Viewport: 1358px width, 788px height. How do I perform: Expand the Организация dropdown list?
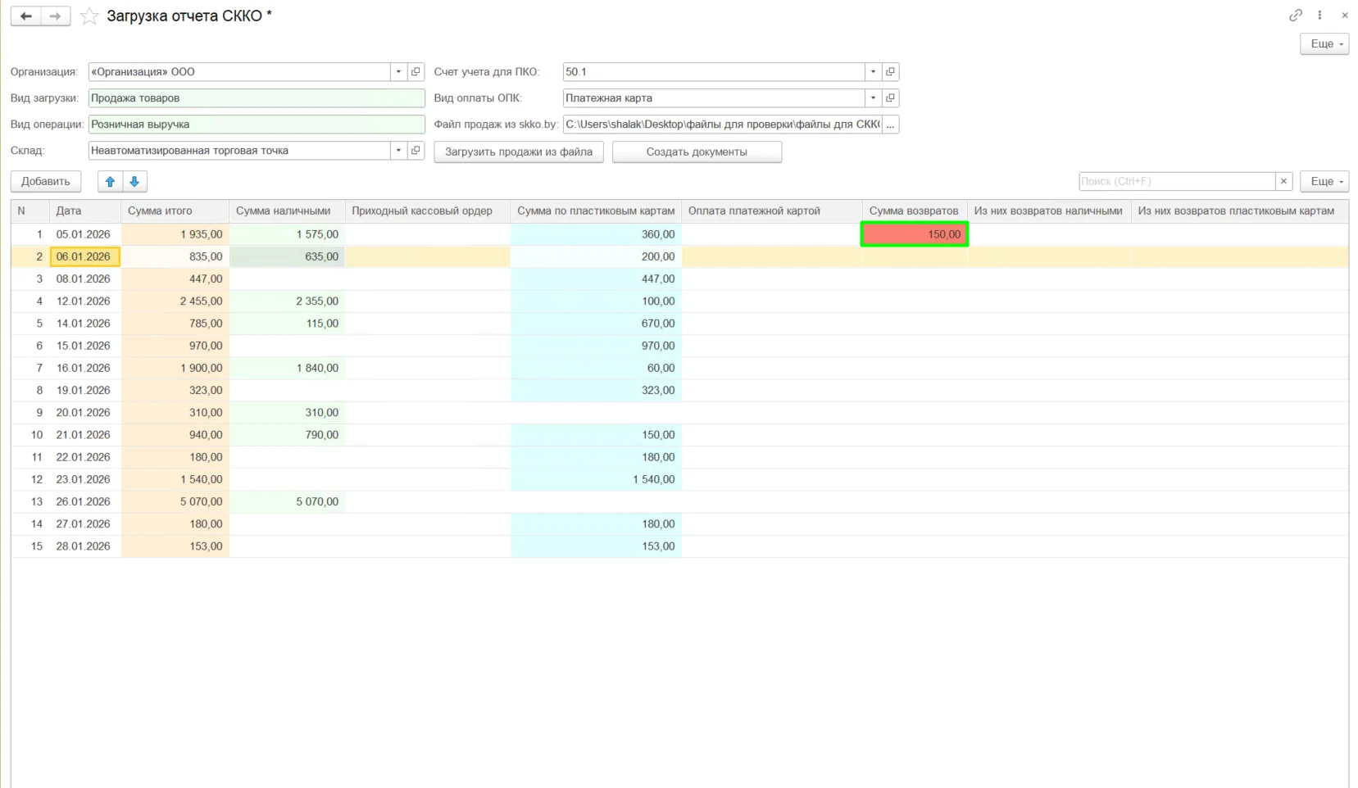(398, 72)
